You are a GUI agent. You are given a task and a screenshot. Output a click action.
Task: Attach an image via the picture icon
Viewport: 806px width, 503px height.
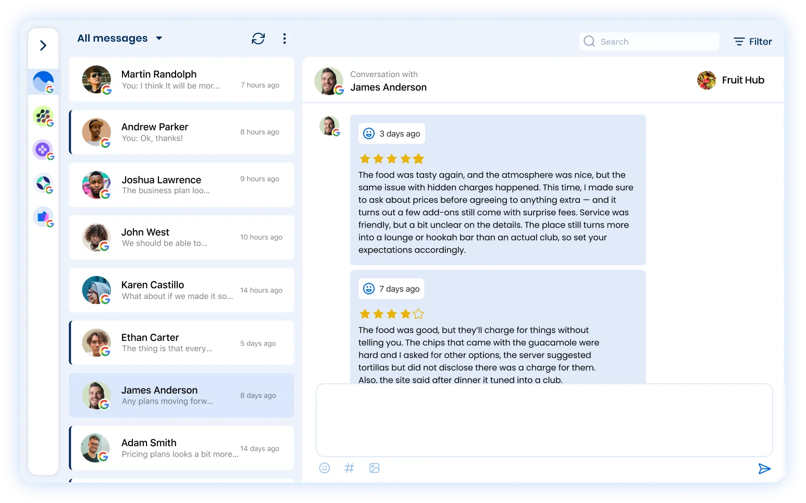(374, 468)
